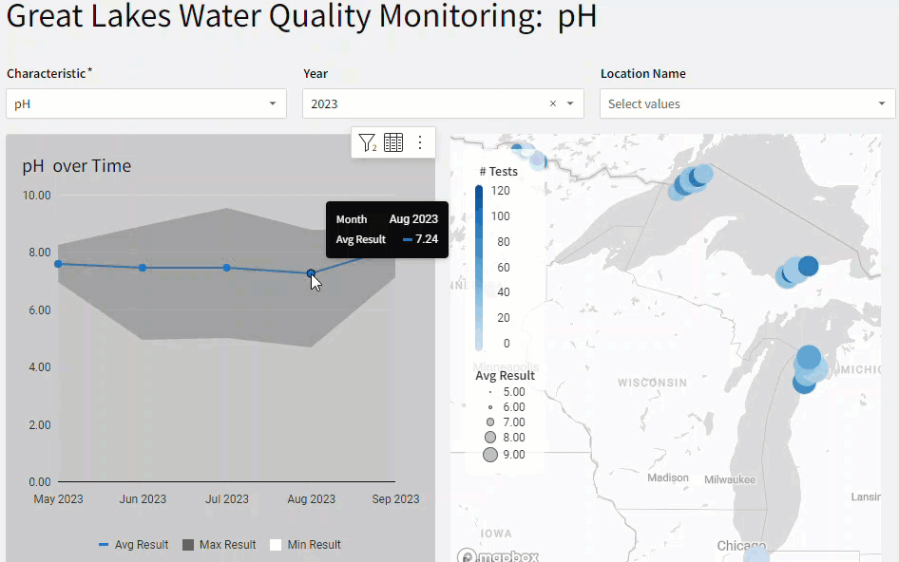Image resolution: width=899 pixels, height=562 pixels.
Task: Click the Mapbox logo on map
Action: pyautogui.click(x=498, y=555)
